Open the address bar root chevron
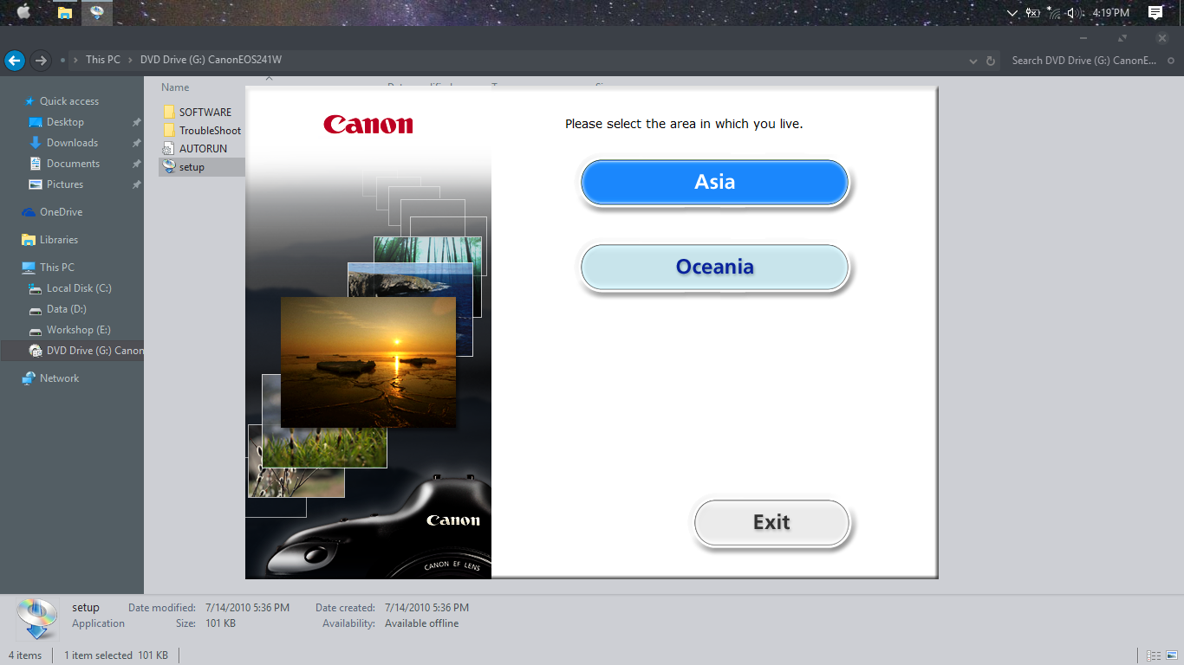This screenshot has height=665, width=1184. coord(75,60)
